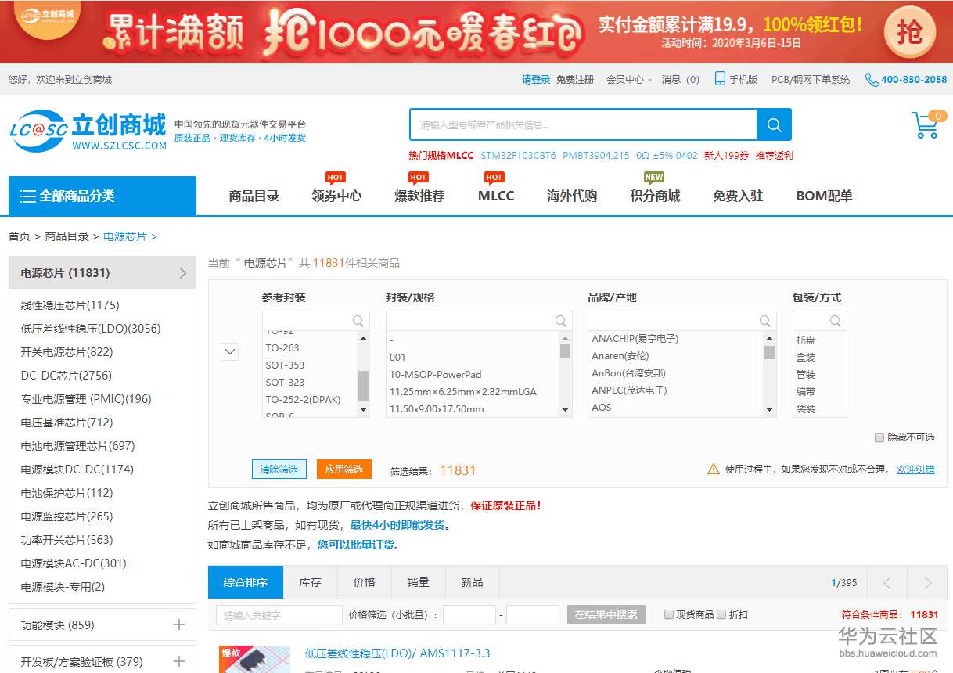This screenshot has height=673, width=953.
Task: Open MLCC nav item
Action: 496,196
